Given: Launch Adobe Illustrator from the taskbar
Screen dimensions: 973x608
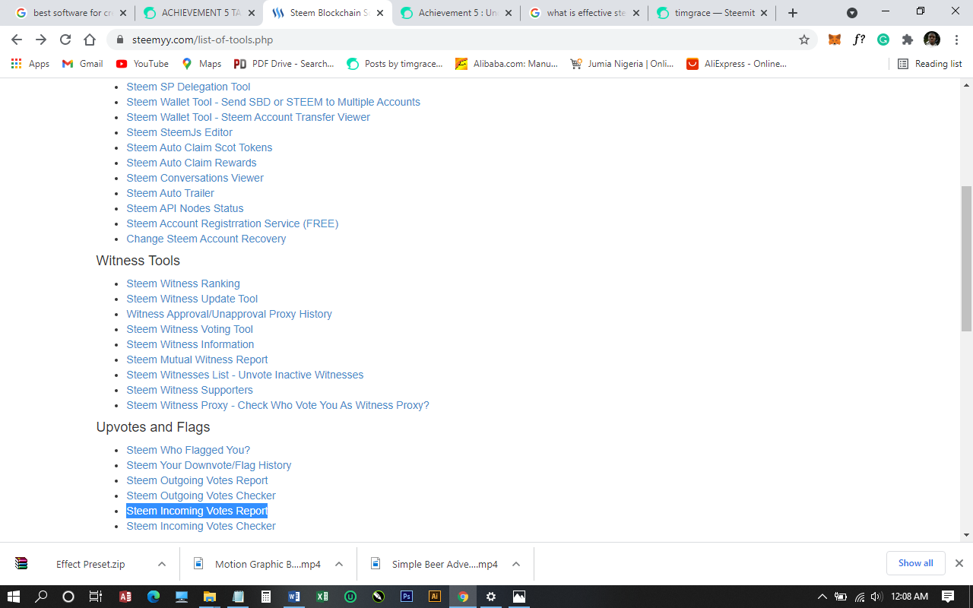Looking at the screenshot, I should (x=435, y=597).
